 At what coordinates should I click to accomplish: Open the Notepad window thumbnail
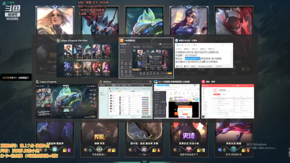pyautogui.click(x=204, y=55)
